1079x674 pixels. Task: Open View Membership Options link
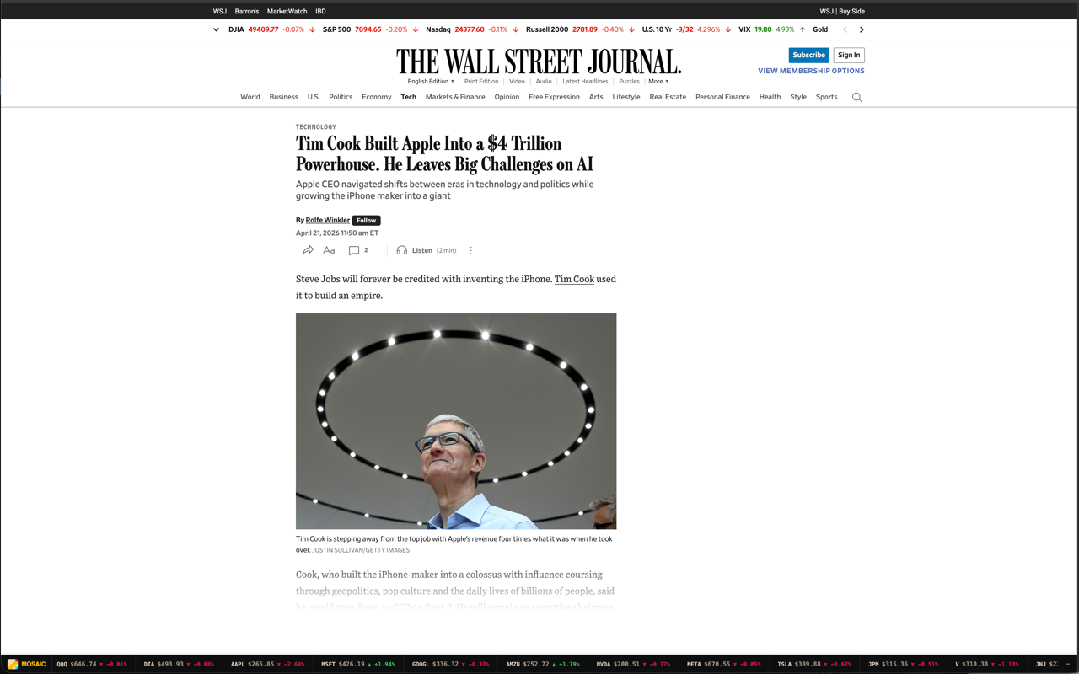[x=811, y=71]
